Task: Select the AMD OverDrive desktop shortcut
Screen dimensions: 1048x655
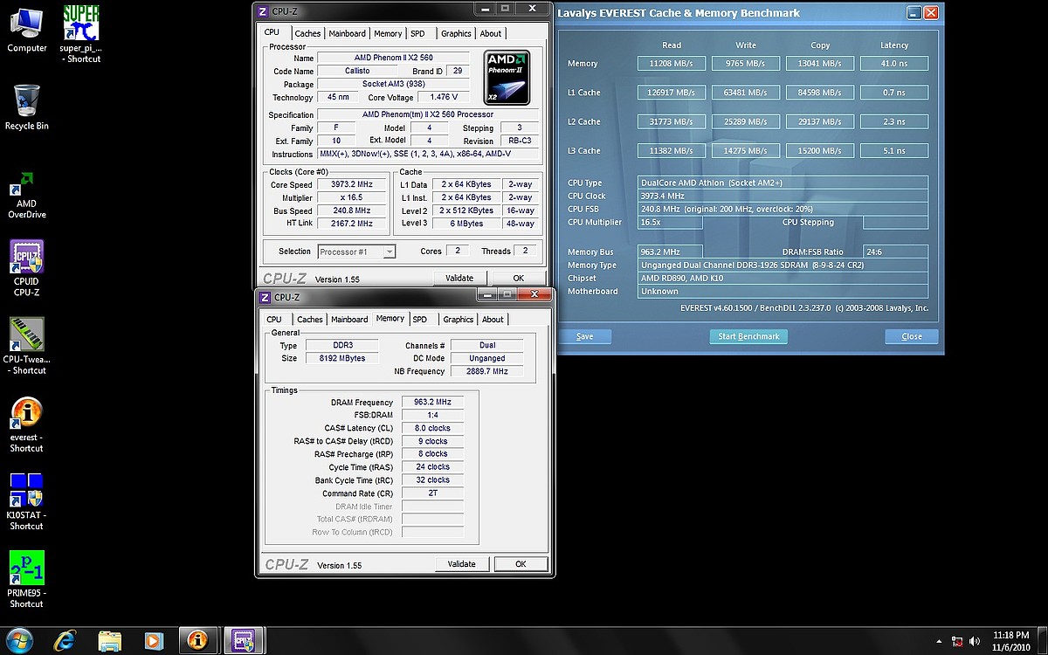Action: tap(26, 195)
